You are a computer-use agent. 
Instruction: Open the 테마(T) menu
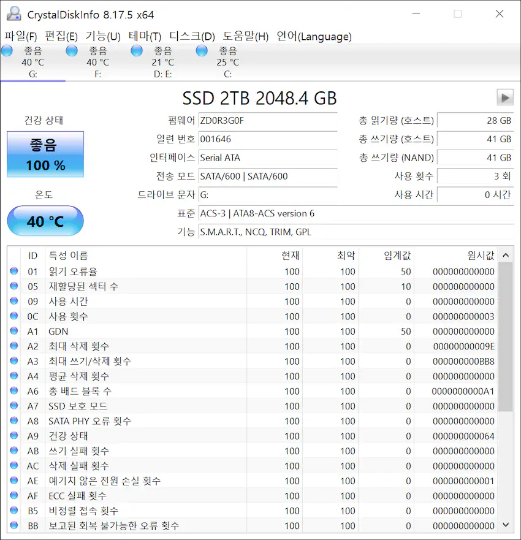(x=145, y=36)
